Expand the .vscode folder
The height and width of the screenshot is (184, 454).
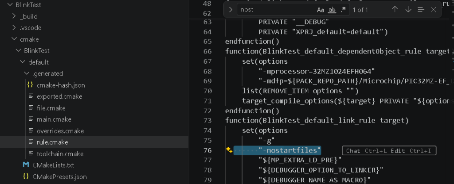click(x=14, y=28)
